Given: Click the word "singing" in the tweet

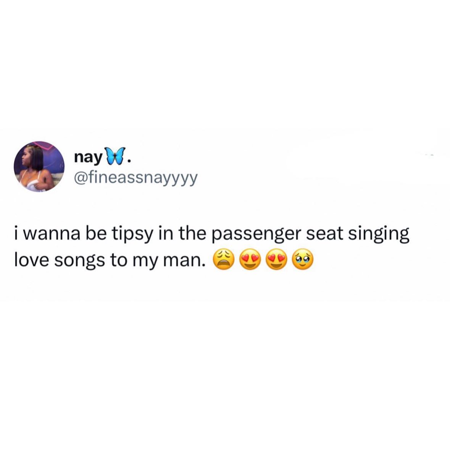Looking at the screenshot, I should click(379, 234).
